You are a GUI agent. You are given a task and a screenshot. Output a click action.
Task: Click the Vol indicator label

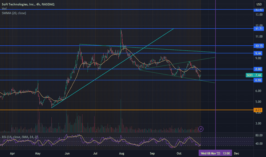(x=4, y=9)
